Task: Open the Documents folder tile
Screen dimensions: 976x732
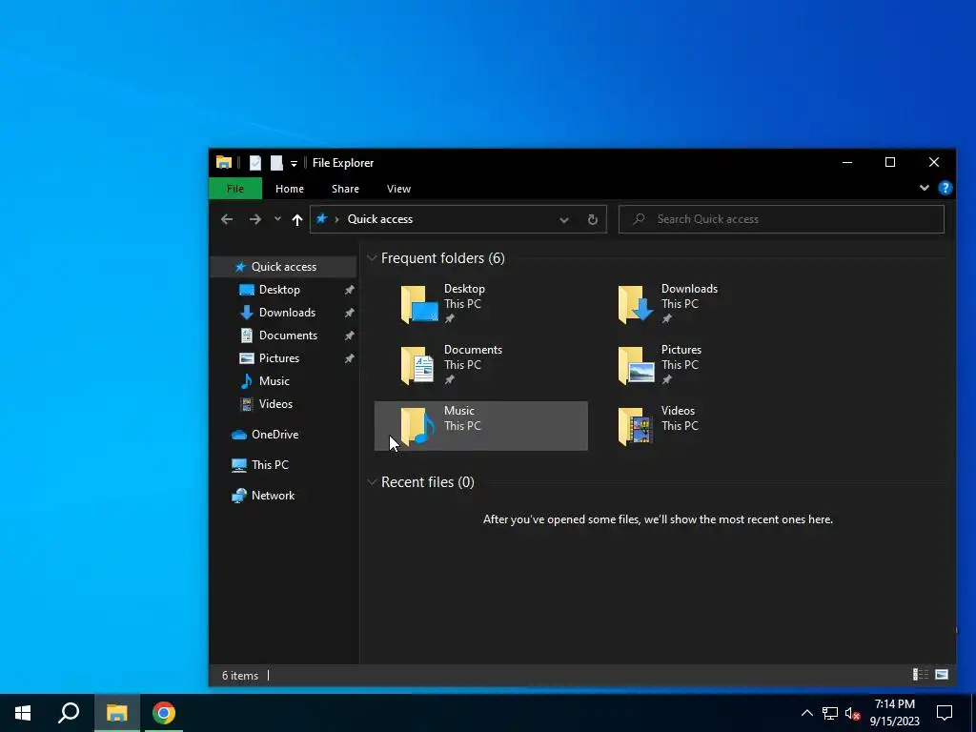Action: point(480,365)
